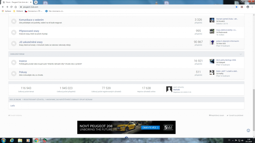Open the Oblíbené bookmarks folder
Image resolution: width=255 pixels, height=143 pixels.
18,11
